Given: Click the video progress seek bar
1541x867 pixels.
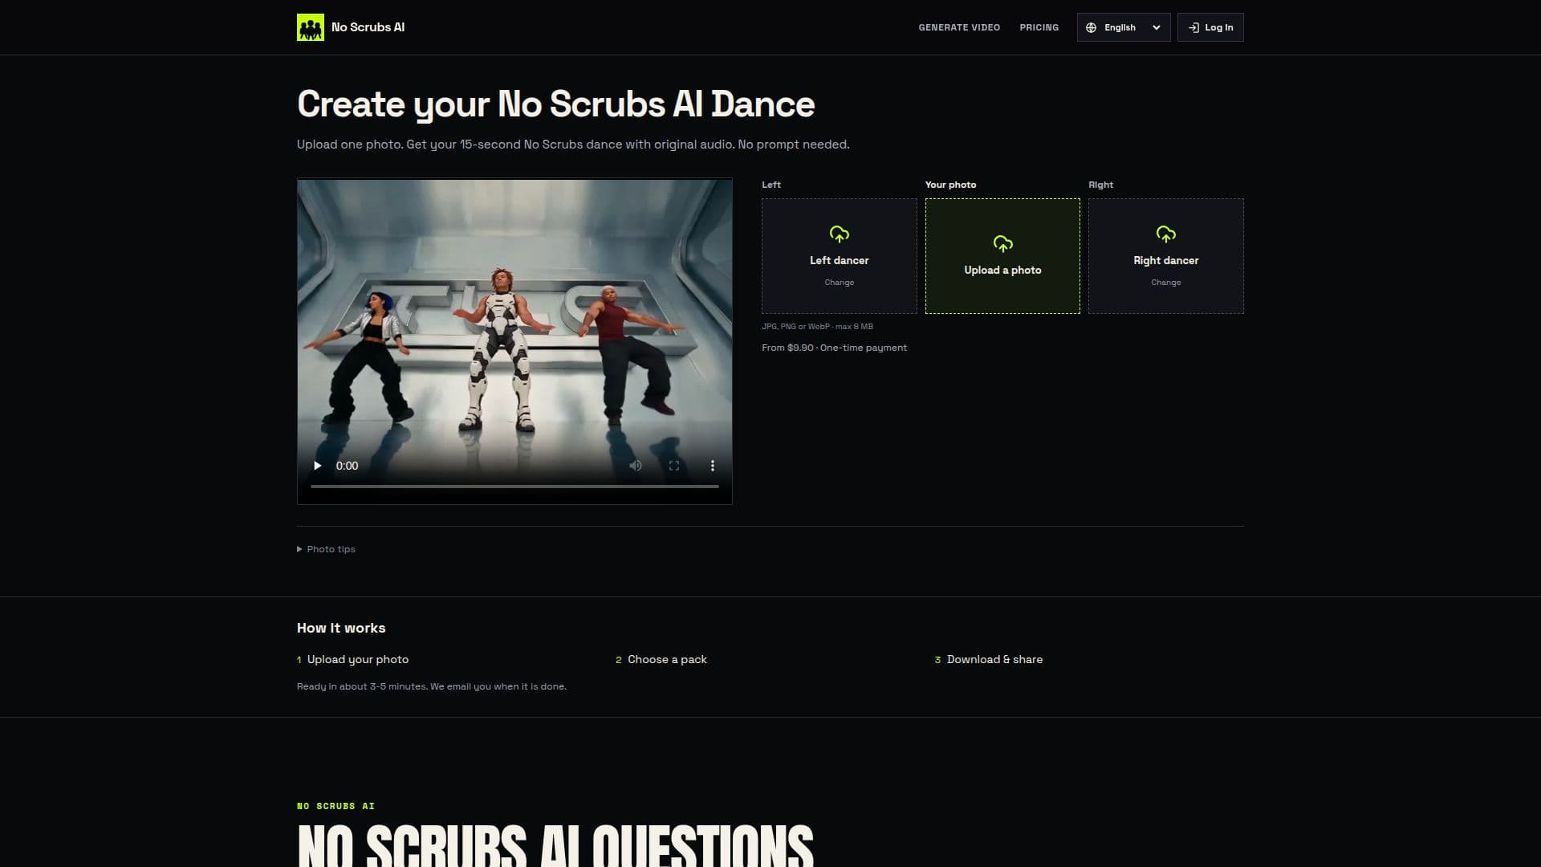Looking at the screenshot, I should point(514,486).
